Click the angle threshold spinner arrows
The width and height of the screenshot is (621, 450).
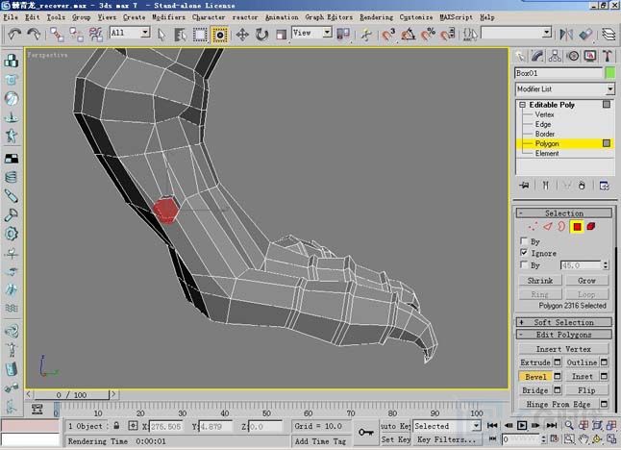(x=606, y=265)
